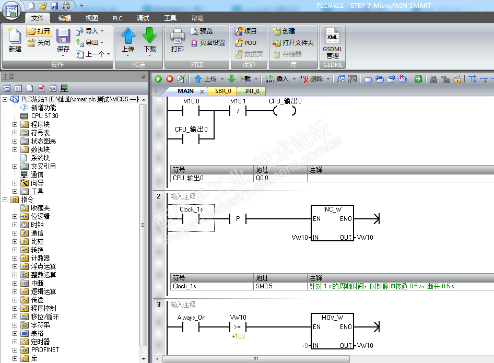The image size is (494, 363).
Task: Click 项目 protection option
Action: (x=246, y=31)
